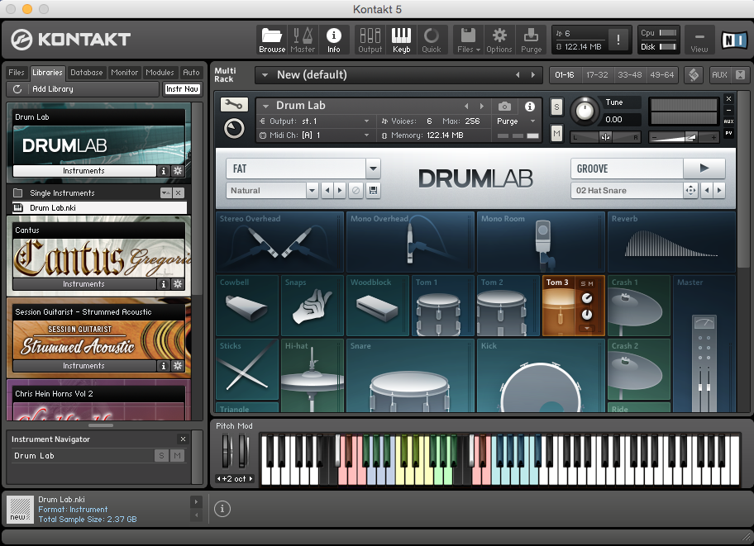Open the Files disk menu

(x=469, y=40)
